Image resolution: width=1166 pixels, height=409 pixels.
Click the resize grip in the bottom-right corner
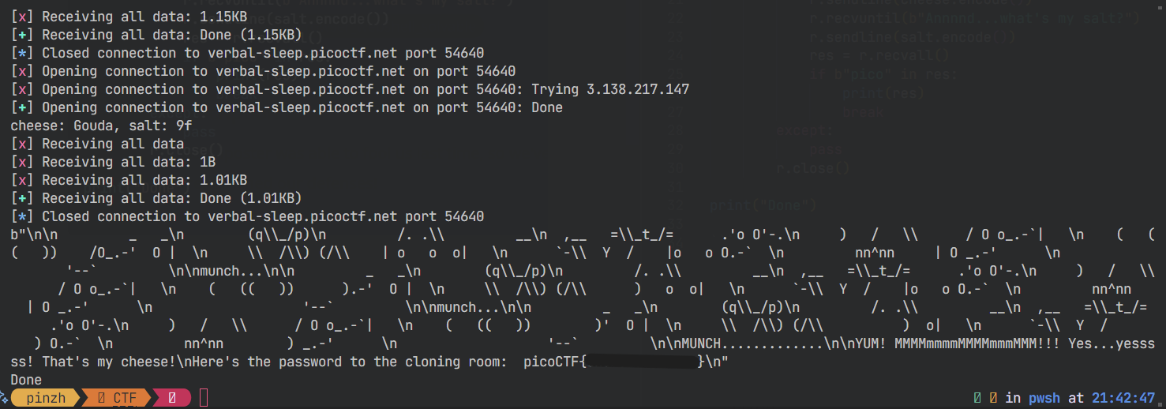1160,403
